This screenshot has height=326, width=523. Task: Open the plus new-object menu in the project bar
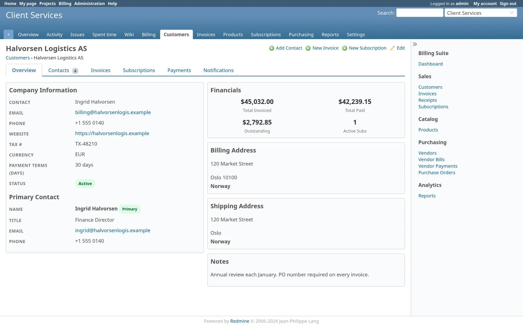[x=8, y=34]
